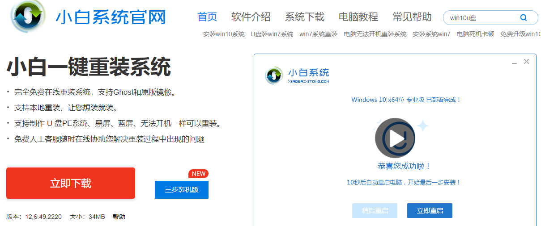The width and height of the screenshot is (541, 226).
Task: Click the 支持制作 U 盘PE系统 bullet text
Action: 118,123
